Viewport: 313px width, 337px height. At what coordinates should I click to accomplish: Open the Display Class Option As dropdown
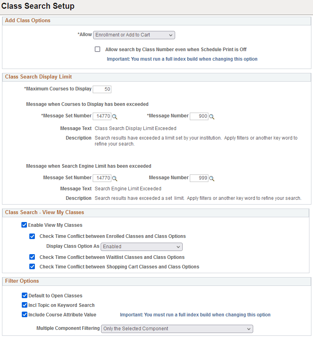click(141, 247)
